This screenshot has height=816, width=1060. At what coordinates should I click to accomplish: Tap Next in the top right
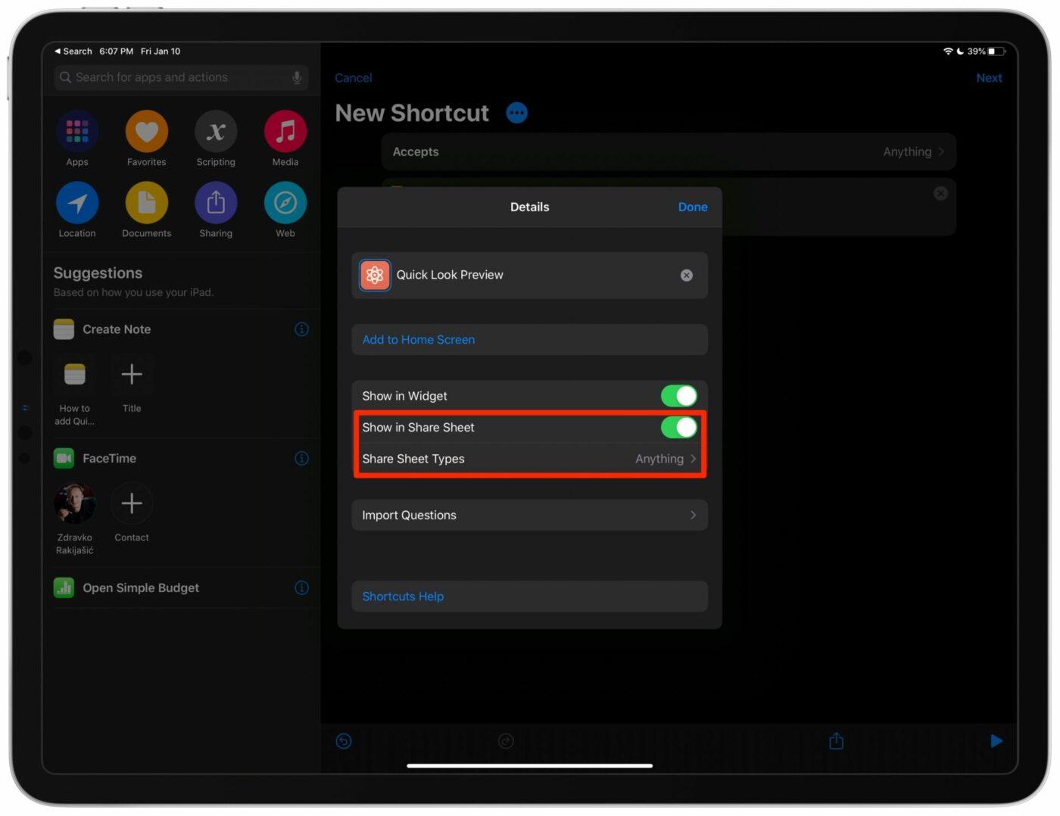(989, 78)
